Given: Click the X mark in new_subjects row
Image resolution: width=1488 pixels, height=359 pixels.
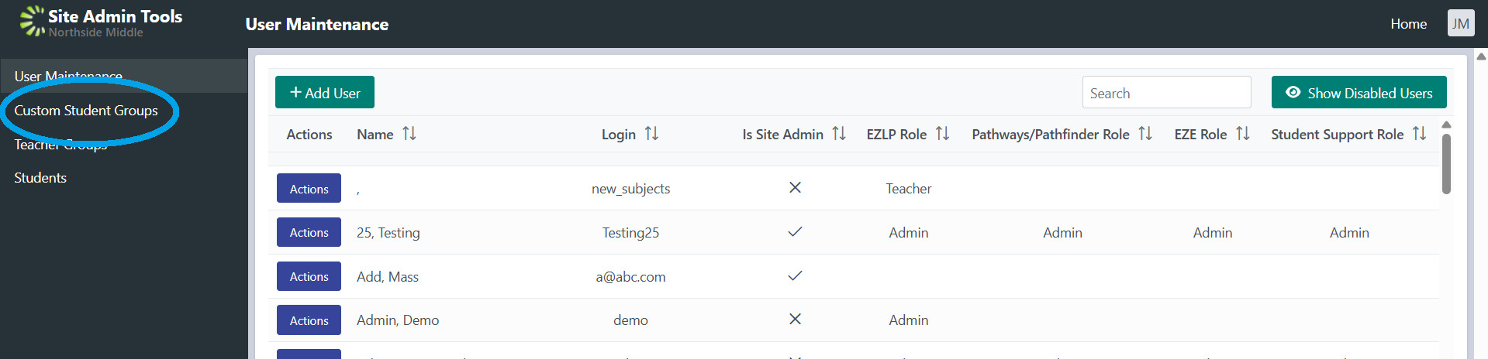Looking at the screenshot, I should 795,188.
